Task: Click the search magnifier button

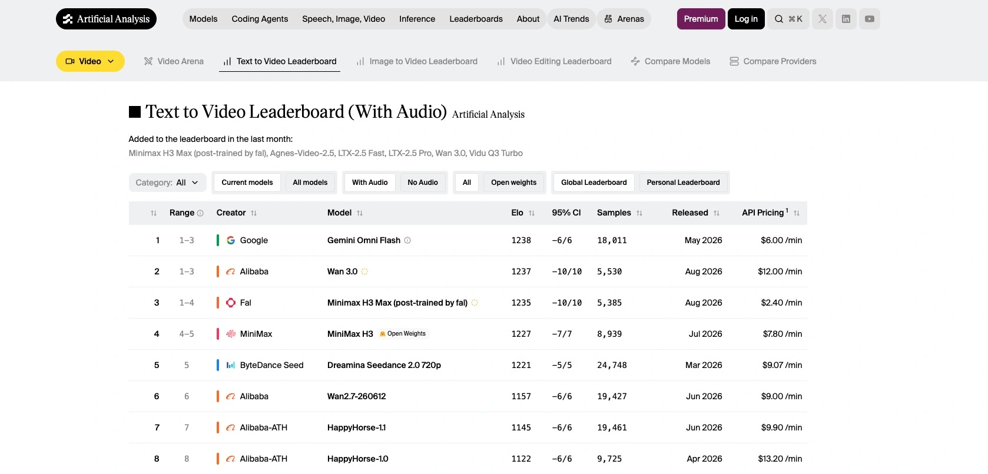Action: click(x=788, y=19)
